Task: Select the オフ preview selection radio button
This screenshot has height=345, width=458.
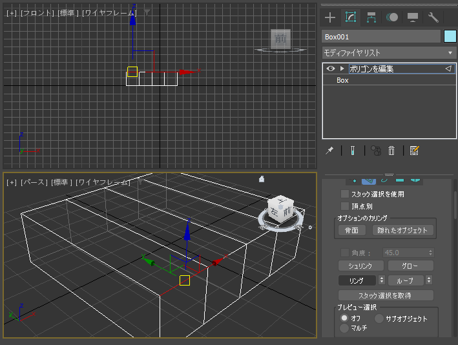Action: pos(344,318)
